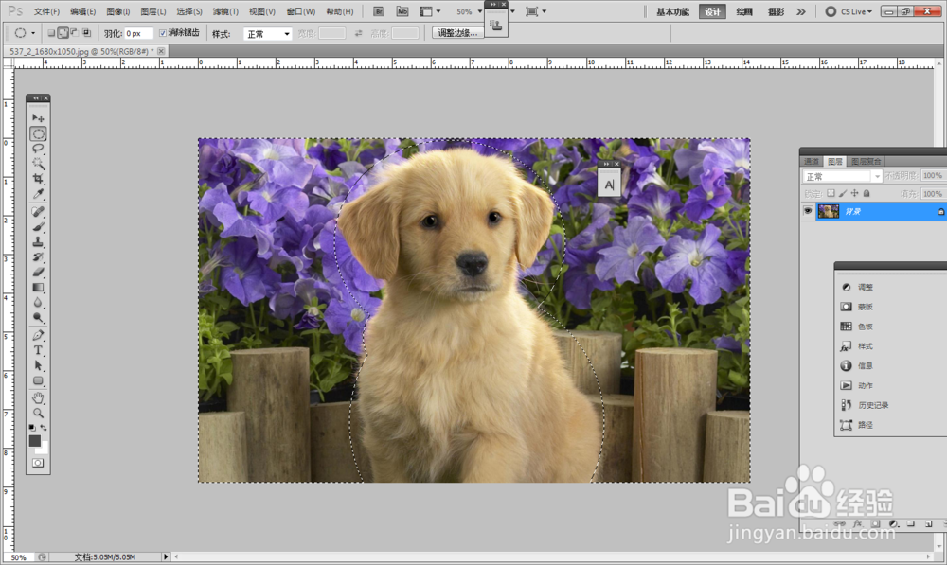This screenshot has height=565, width=947.
Task: Switch to 绘画 workspace
Action: 744,11
